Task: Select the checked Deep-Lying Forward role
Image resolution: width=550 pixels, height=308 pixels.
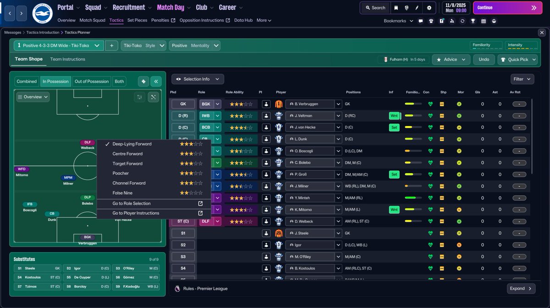Action: tap(154, 144)
